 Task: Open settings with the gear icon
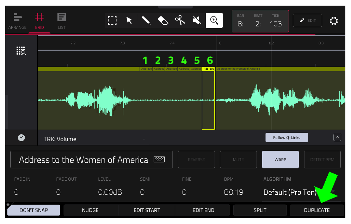[x=334, y=21]
